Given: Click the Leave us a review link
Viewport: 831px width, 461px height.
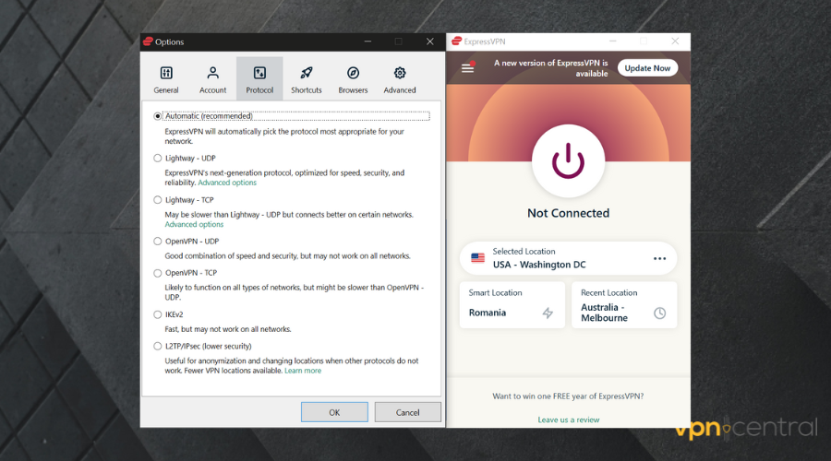Looking at the screenshot, I should (568, 420).
